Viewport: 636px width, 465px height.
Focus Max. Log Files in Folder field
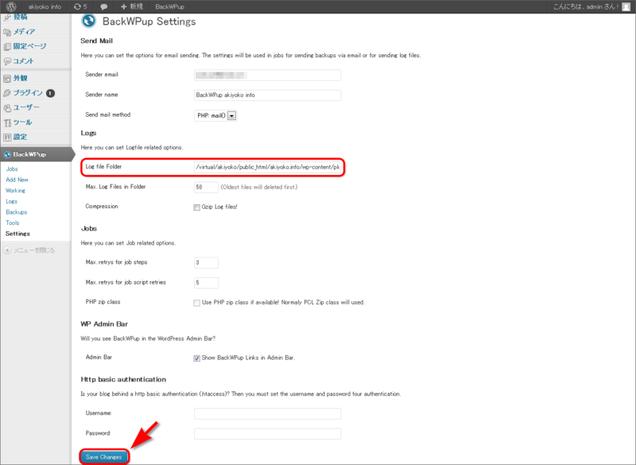[x=206, y=187]
